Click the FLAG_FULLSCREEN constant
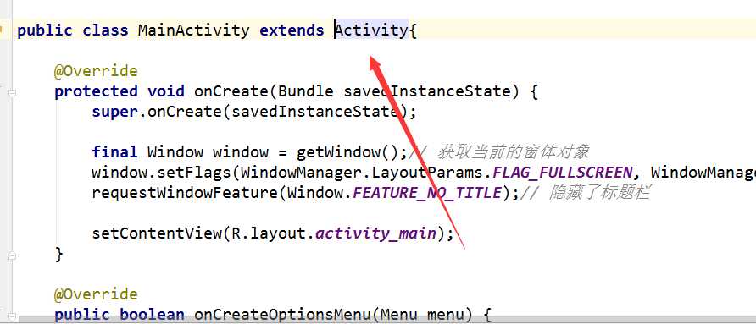The image size is (756, 324). coord(562,173)
